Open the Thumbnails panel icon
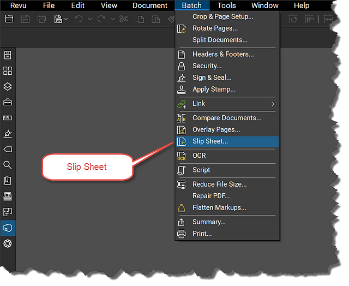 8,70
